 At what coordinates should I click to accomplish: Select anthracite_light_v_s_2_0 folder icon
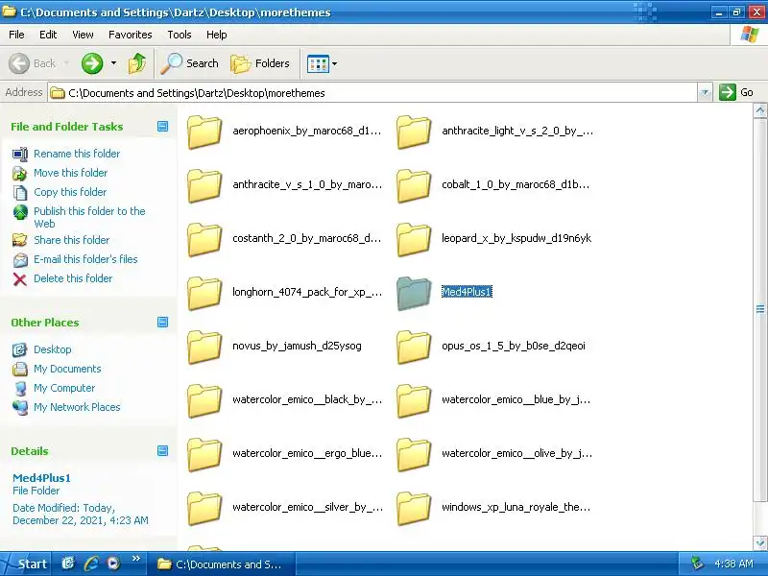click(414, 132)
